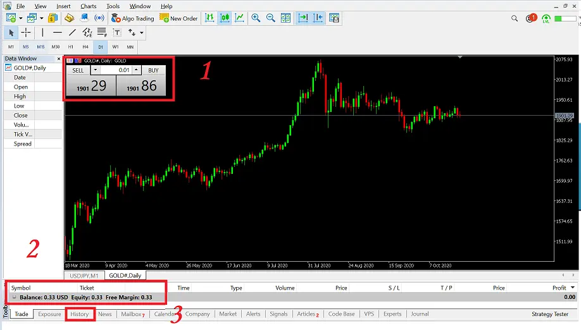Click the Spread row in Data Window

(x=33, y=144)
